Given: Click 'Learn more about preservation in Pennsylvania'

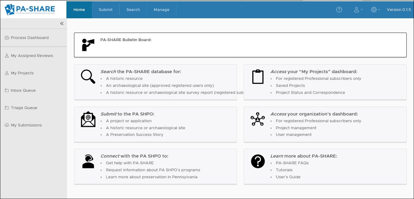Looking at the screenshot, I should click(x=152, y=177).
